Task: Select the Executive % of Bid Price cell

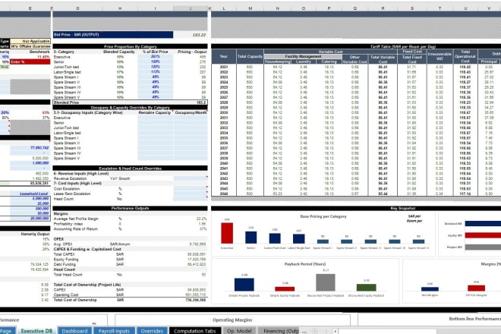Action: click(x=156, y=57)
